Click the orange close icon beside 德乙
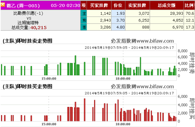The width and height of the screenshot is (195, 127). tap(3, 5)
